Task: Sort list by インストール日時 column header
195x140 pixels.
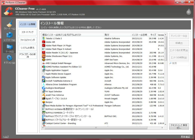Action: [139, 35]
